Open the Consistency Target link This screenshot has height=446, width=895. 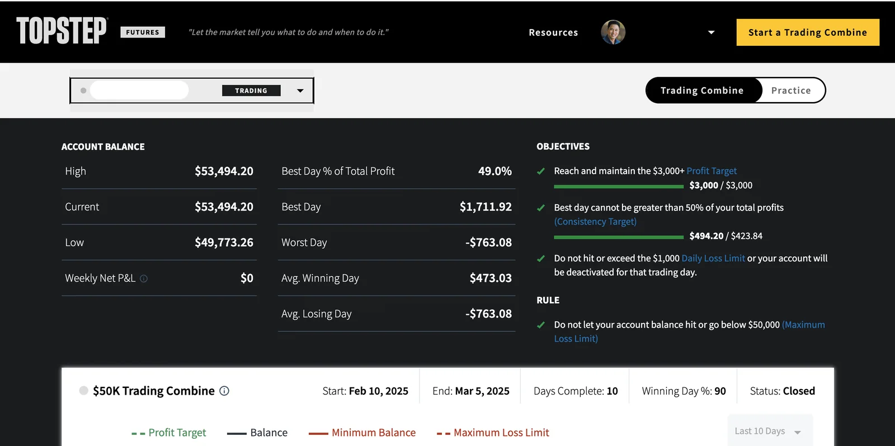coord(595,222)
